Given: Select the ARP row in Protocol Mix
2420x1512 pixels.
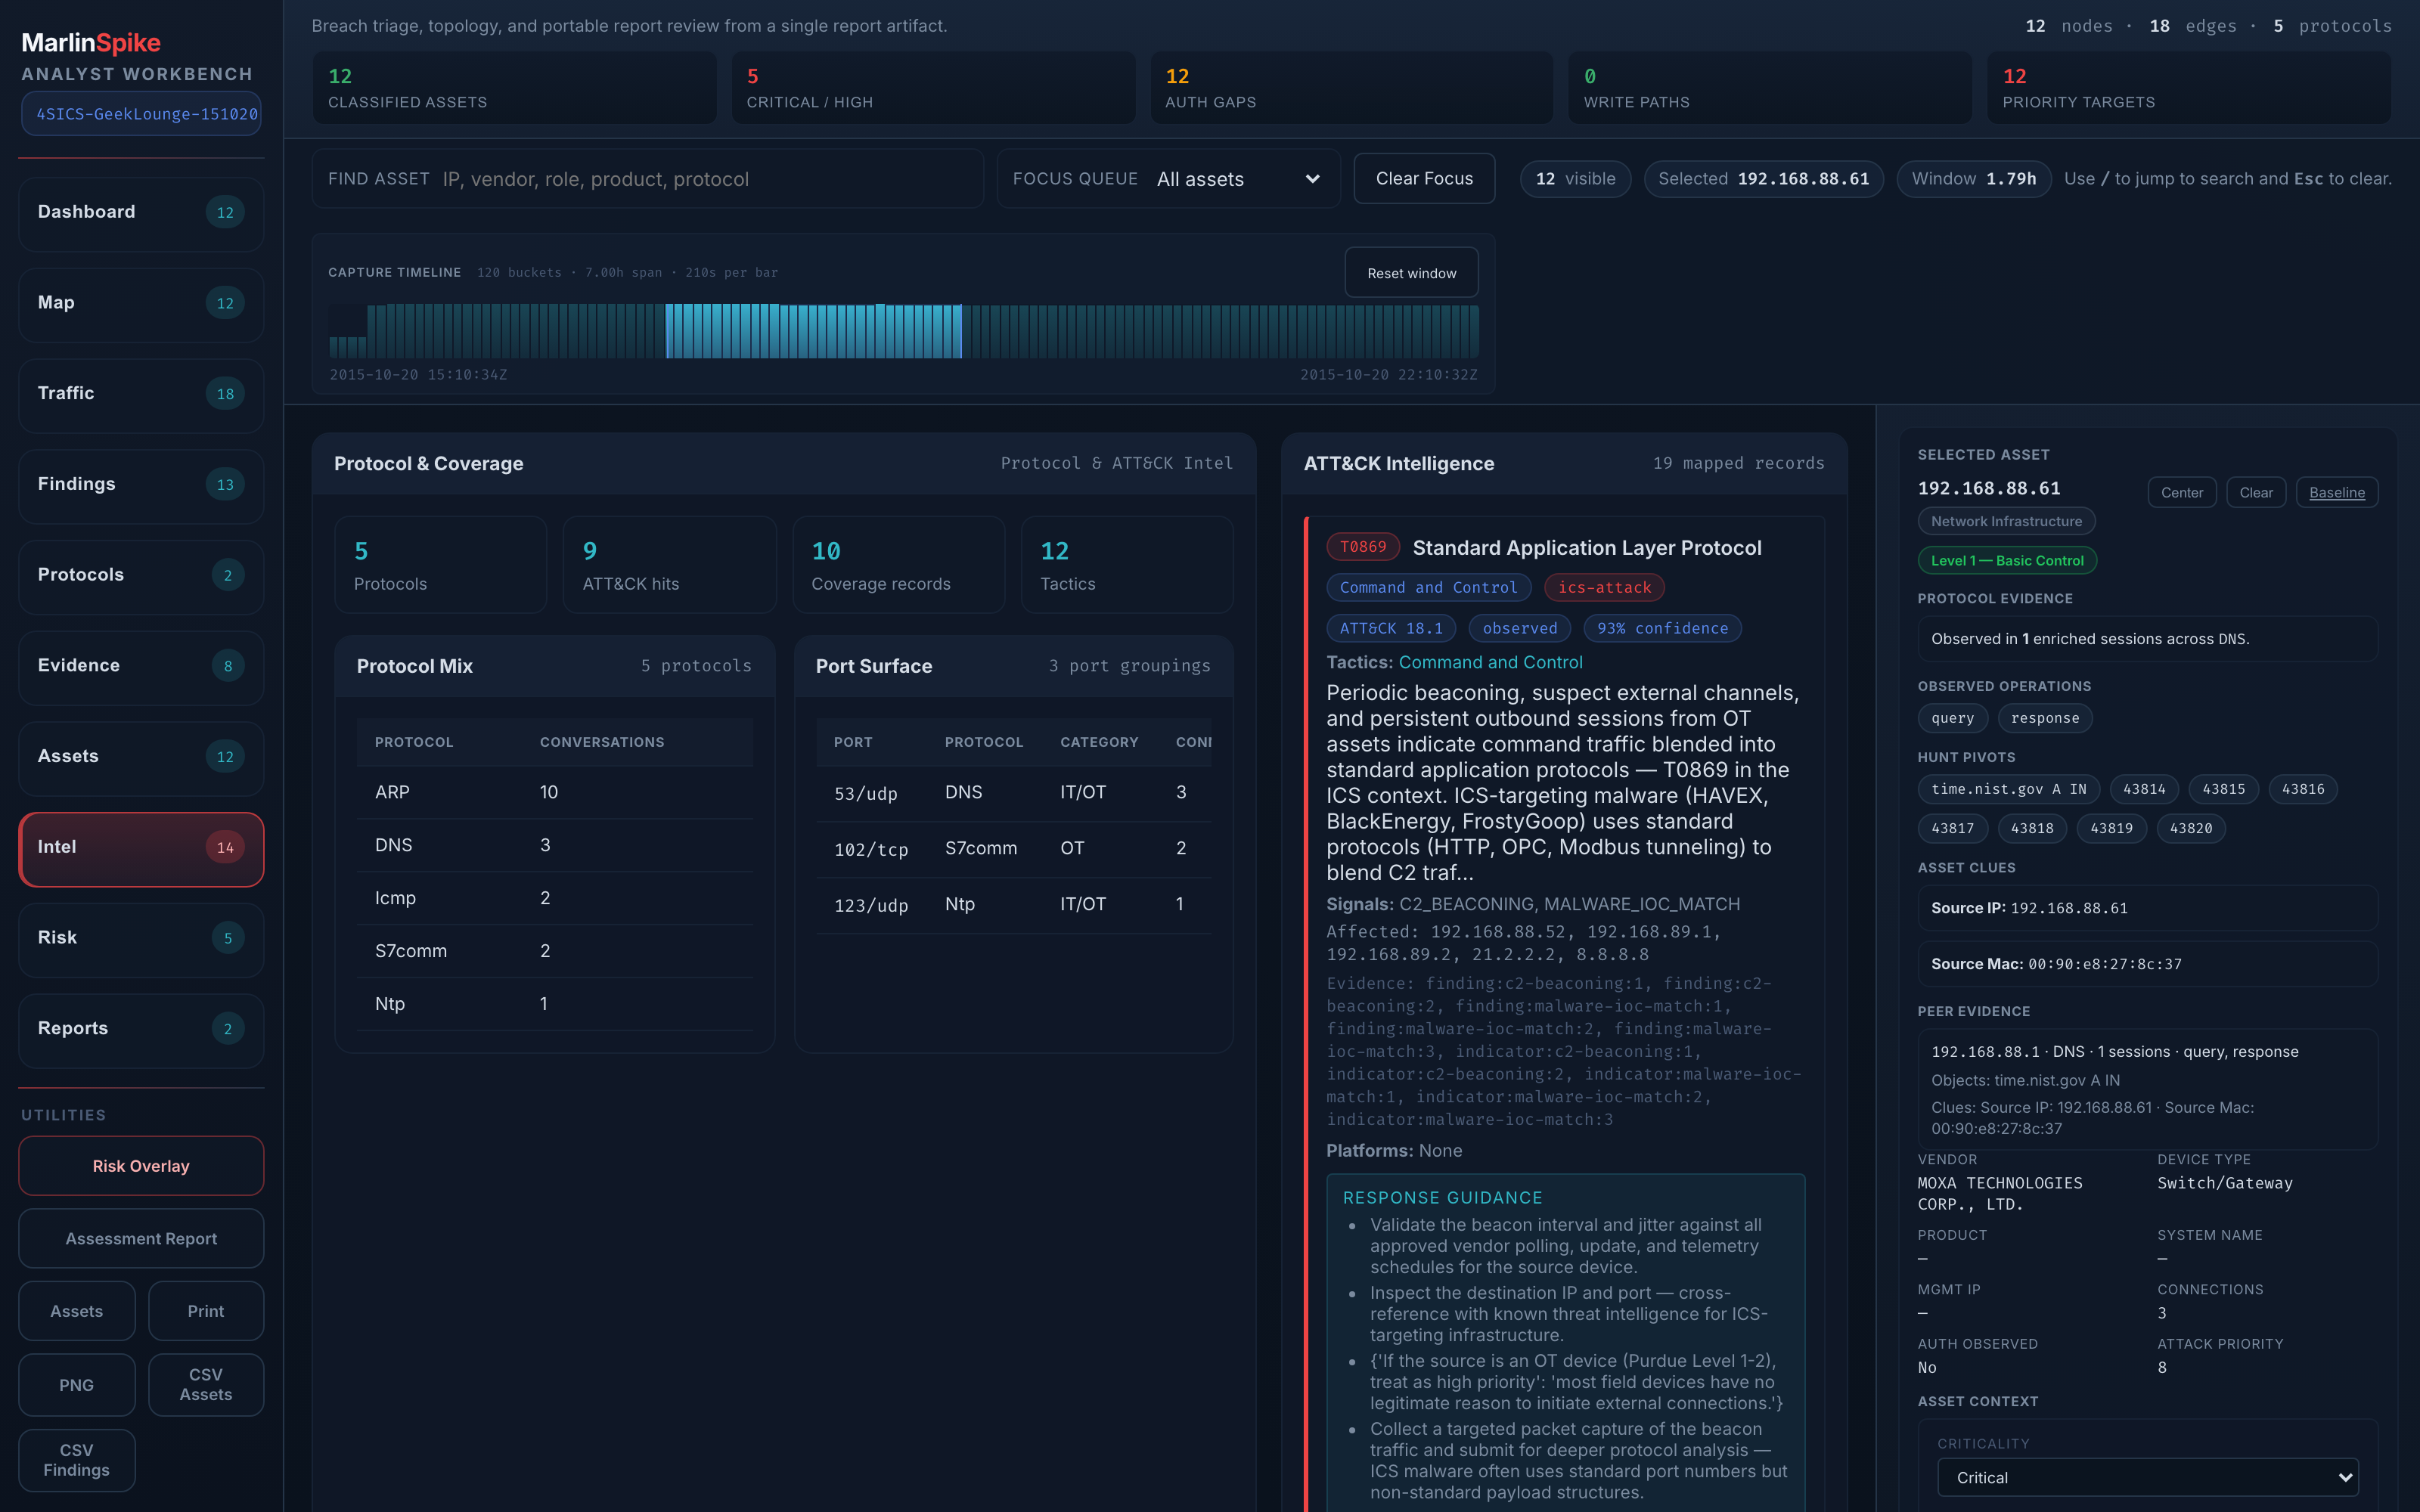Looking at the screenshot, I should click(x=554, y=792).
